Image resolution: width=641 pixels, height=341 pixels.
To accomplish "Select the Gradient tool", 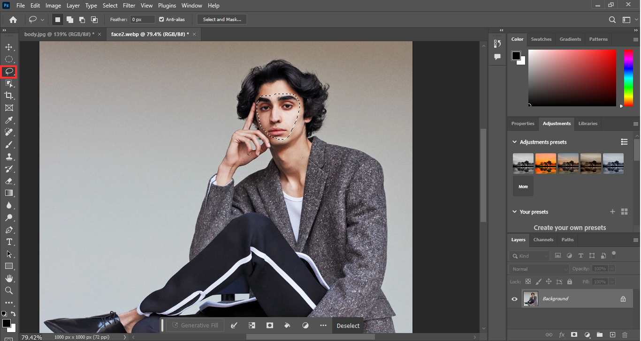I will point(9,193).
